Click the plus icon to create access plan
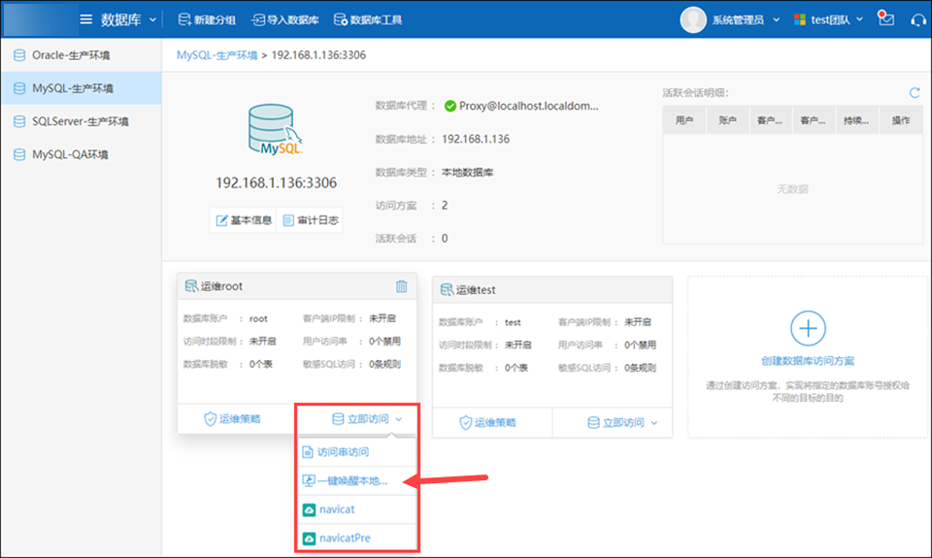This screenshot has height=558, width=932. coord(808,328)
